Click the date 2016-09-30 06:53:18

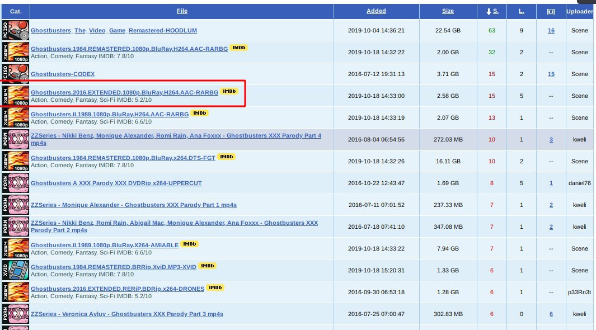click(376, 292)
